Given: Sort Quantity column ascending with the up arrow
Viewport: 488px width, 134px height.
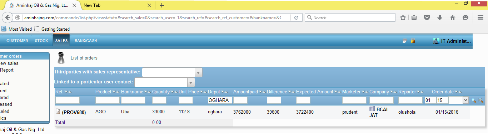Looking at the screenshot, I should [x=175, y=92].
